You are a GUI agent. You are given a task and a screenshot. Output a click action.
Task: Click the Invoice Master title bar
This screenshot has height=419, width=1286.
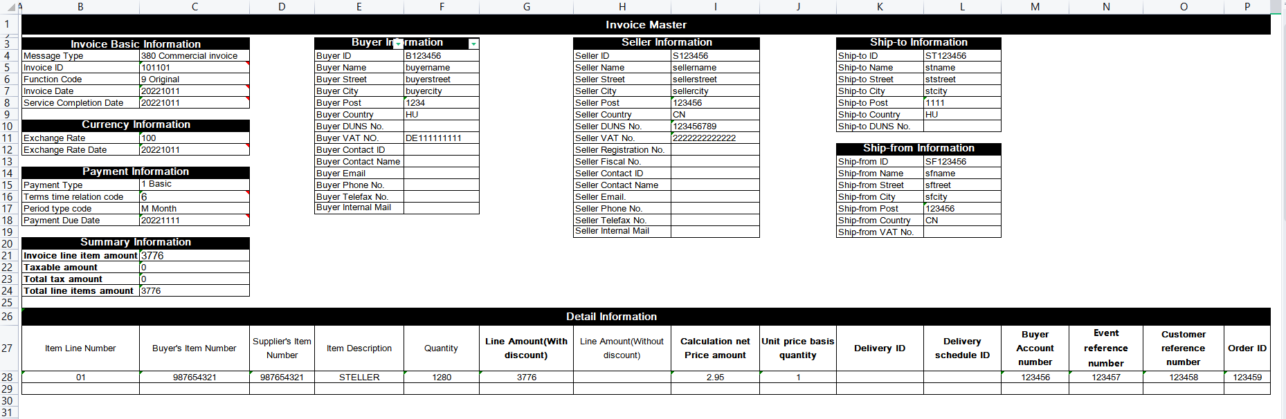click(646, 24)
